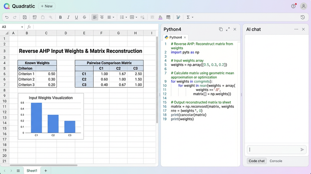Select the cell containing 2.50
Viewport: 311px width, 174px height.
tap(135, 74)
